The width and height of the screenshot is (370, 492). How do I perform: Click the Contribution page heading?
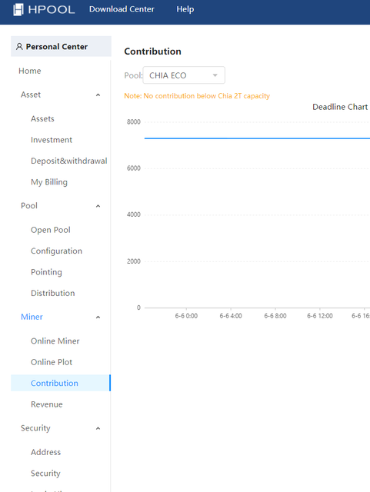pos(152,52)
